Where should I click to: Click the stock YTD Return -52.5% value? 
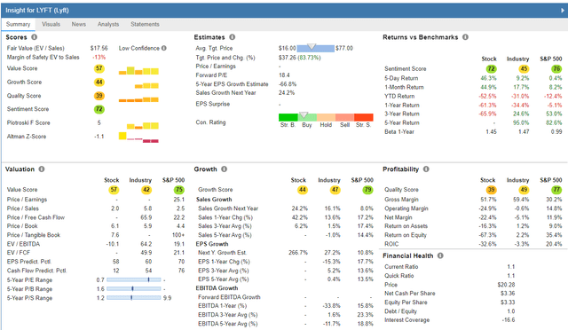(x=487, y=97)
